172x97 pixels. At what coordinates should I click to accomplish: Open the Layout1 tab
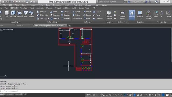coord(10,94)
